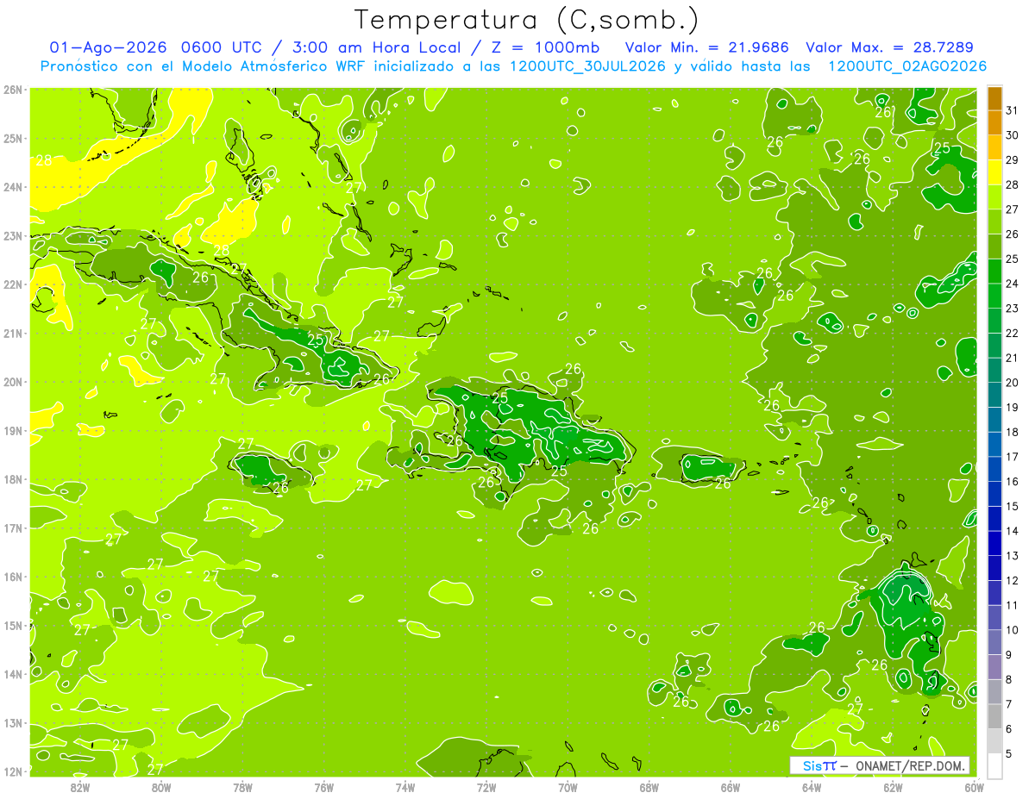
Task: Click the 12N latitude axis label
Action: [x=13, y=771]
